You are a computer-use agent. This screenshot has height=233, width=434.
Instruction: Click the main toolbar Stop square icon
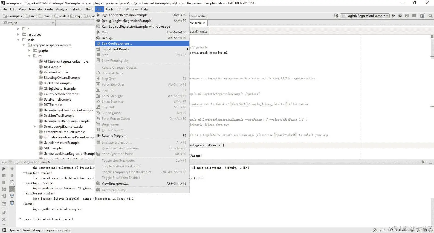(x=414, y=16)
